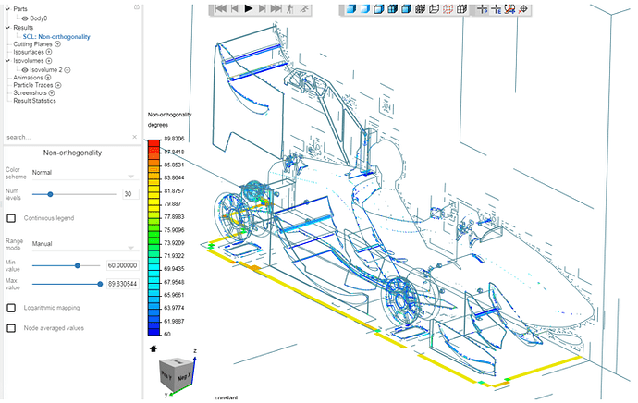This screenshot has width=638, height=403.
Task: Open the Range mode dropdown
Action: 85,244
